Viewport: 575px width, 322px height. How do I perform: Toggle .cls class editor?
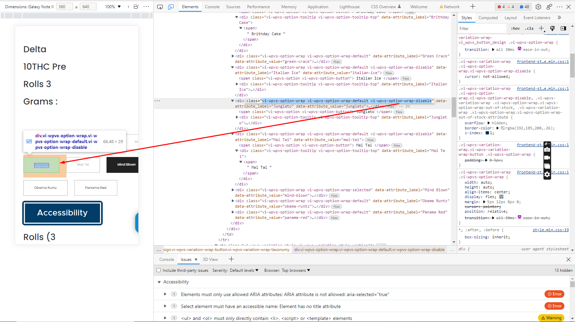(x=530, y=28)
